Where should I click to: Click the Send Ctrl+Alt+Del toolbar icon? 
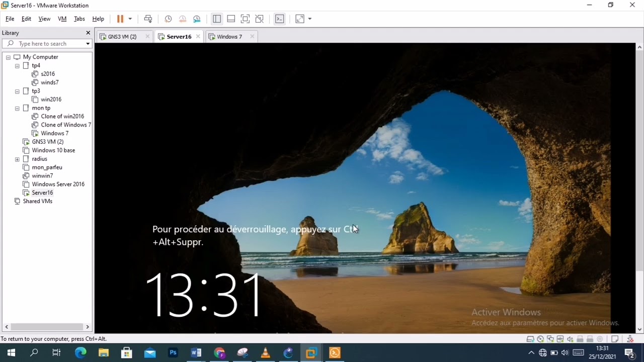pos(148,19)
